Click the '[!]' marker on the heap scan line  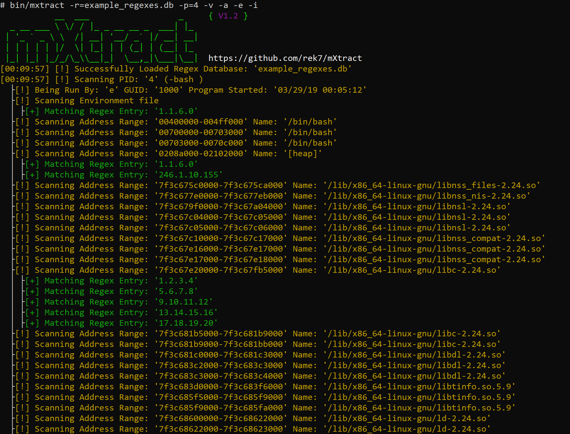[x=22, y=153]
